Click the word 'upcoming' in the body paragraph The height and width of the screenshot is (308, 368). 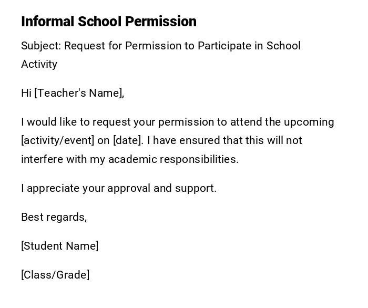[309, 122]
